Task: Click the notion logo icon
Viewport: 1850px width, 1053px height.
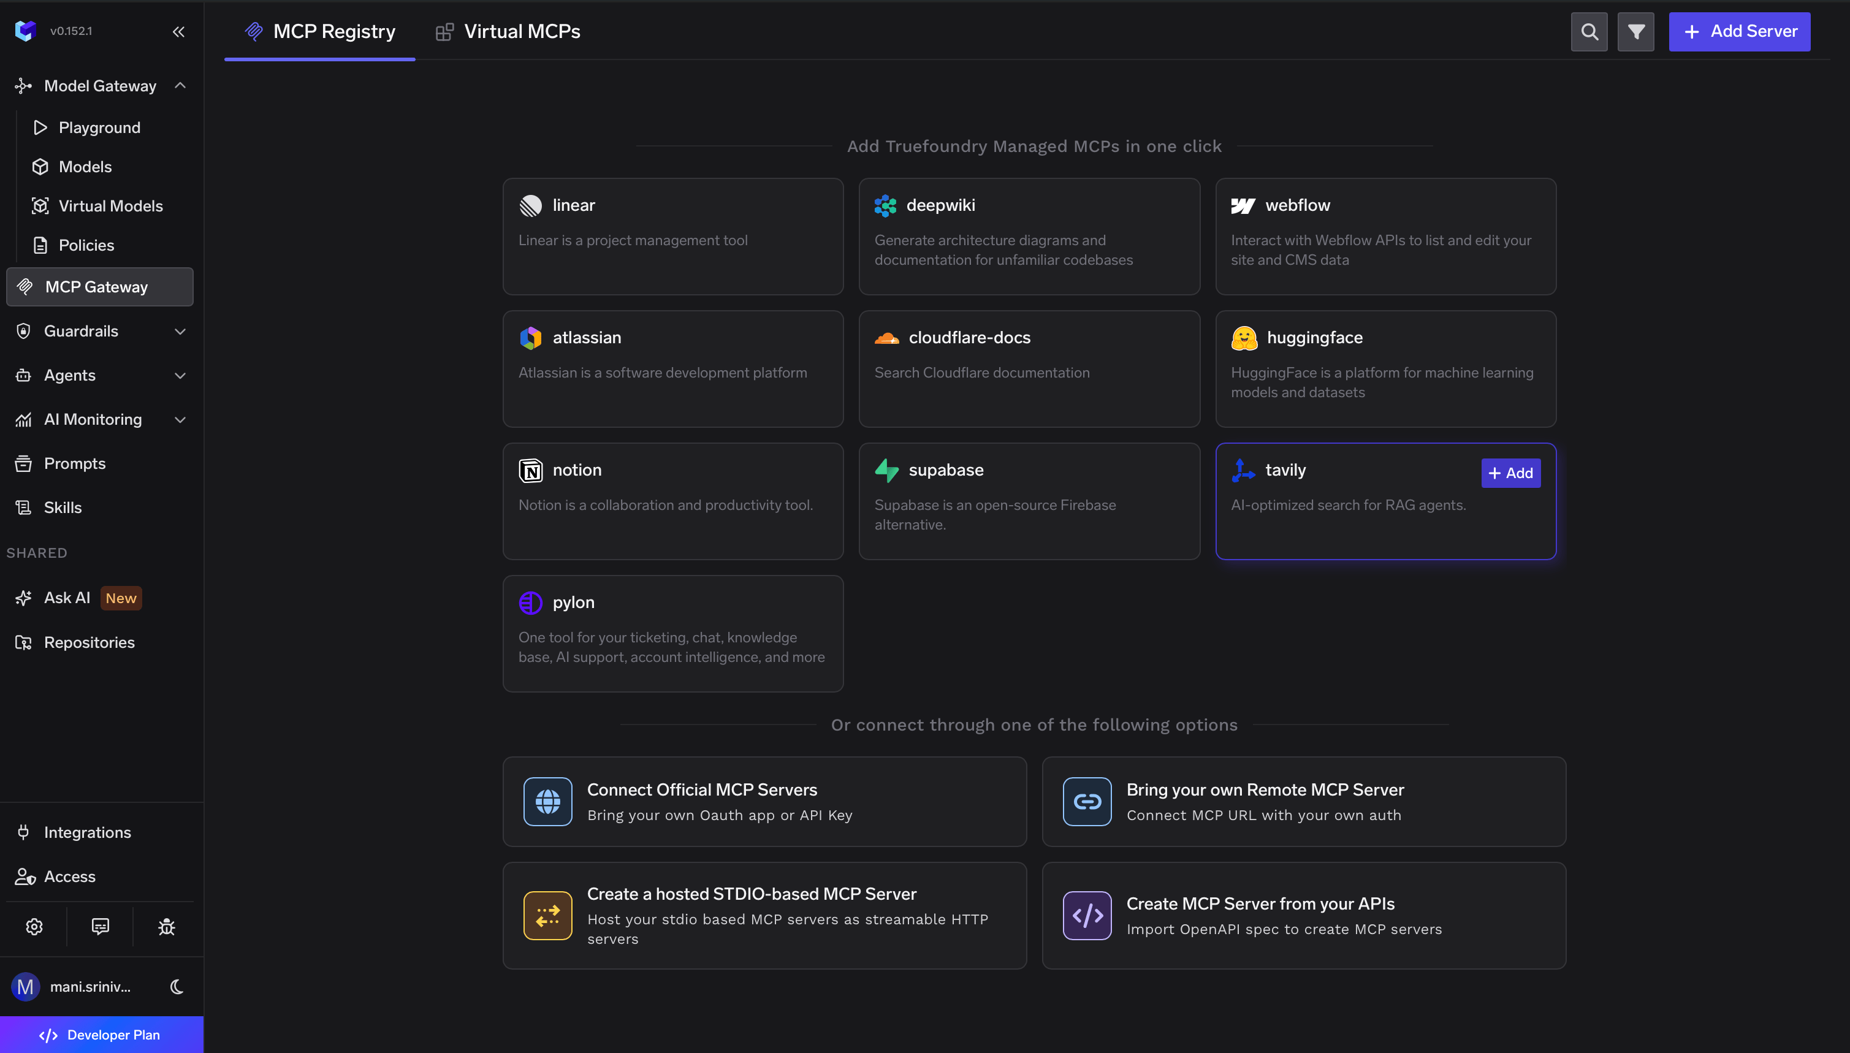Action: [530, 470]
